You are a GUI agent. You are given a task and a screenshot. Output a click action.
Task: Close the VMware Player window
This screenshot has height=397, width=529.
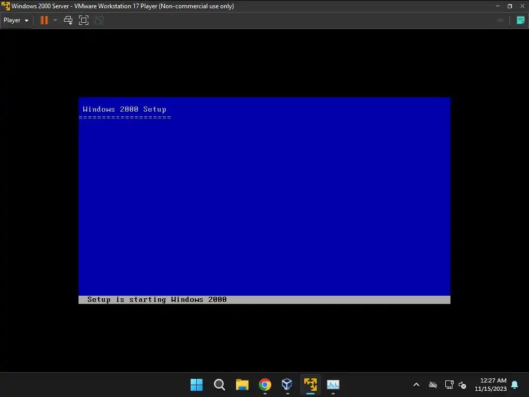522,6
